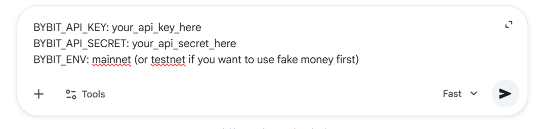Click on the your_api_secret_here placeholder text
547x129 pixels.
(184, 44)
